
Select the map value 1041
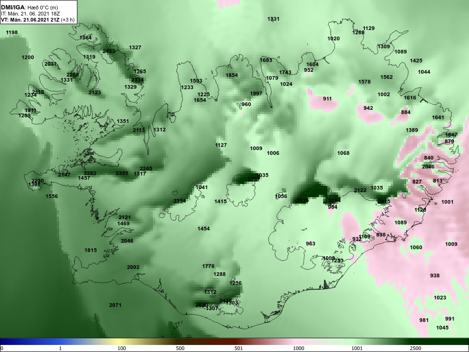(x=202, y=187)
